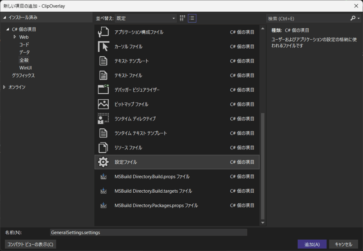Select MSBuild Directory.Packages.props ファイル name

point(156,205)
